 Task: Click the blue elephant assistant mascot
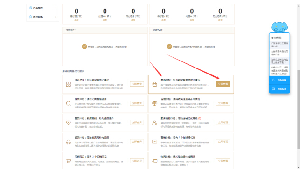(x=279, y=27)
